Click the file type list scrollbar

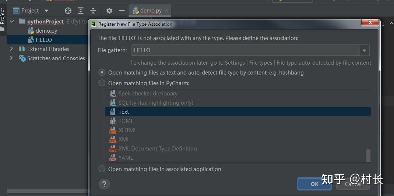(x=368, y=155)
